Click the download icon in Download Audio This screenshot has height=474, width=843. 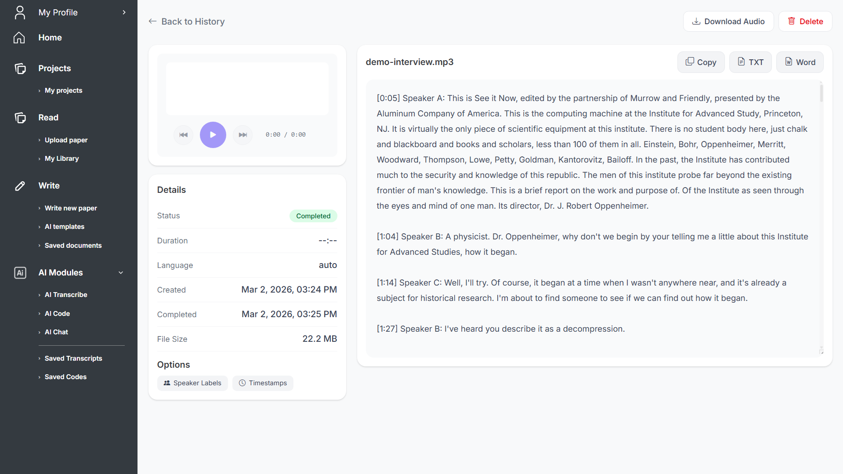[x=696, y=22]
